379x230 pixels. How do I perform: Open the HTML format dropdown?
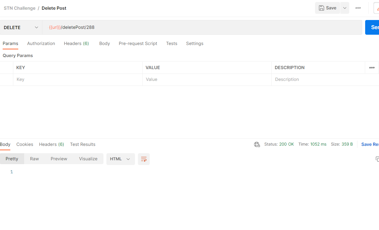(121, 159)
